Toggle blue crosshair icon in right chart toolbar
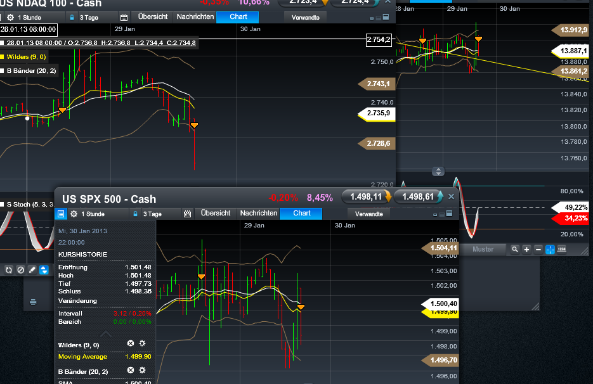 (551, 250)
